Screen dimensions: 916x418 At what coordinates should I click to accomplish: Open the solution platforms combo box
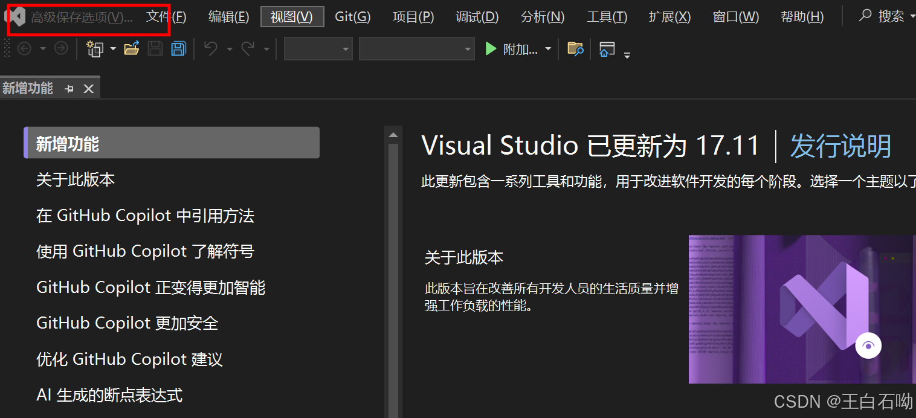(x=417, y=49)
